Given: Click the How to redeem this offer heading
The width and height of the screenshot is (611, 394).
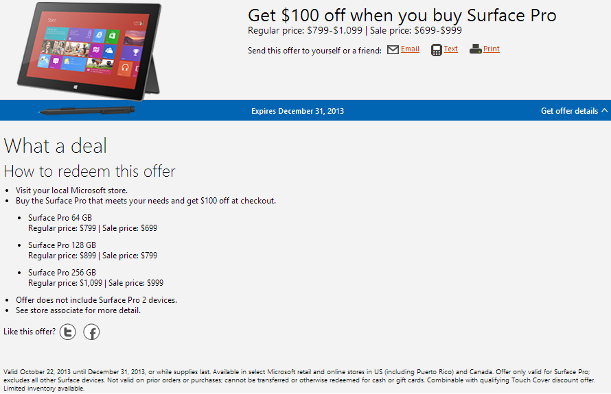Looking at the screenshot, I should click(x=90, y=171).
